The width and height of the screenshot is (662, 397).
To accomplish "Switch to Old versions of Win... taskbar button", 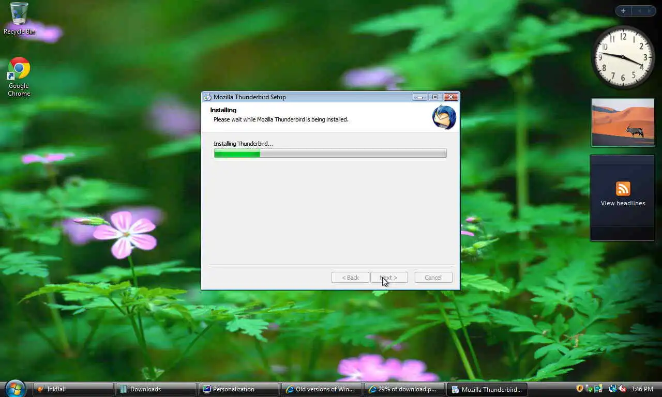I will pyautogui.click(x=322, y=389).
